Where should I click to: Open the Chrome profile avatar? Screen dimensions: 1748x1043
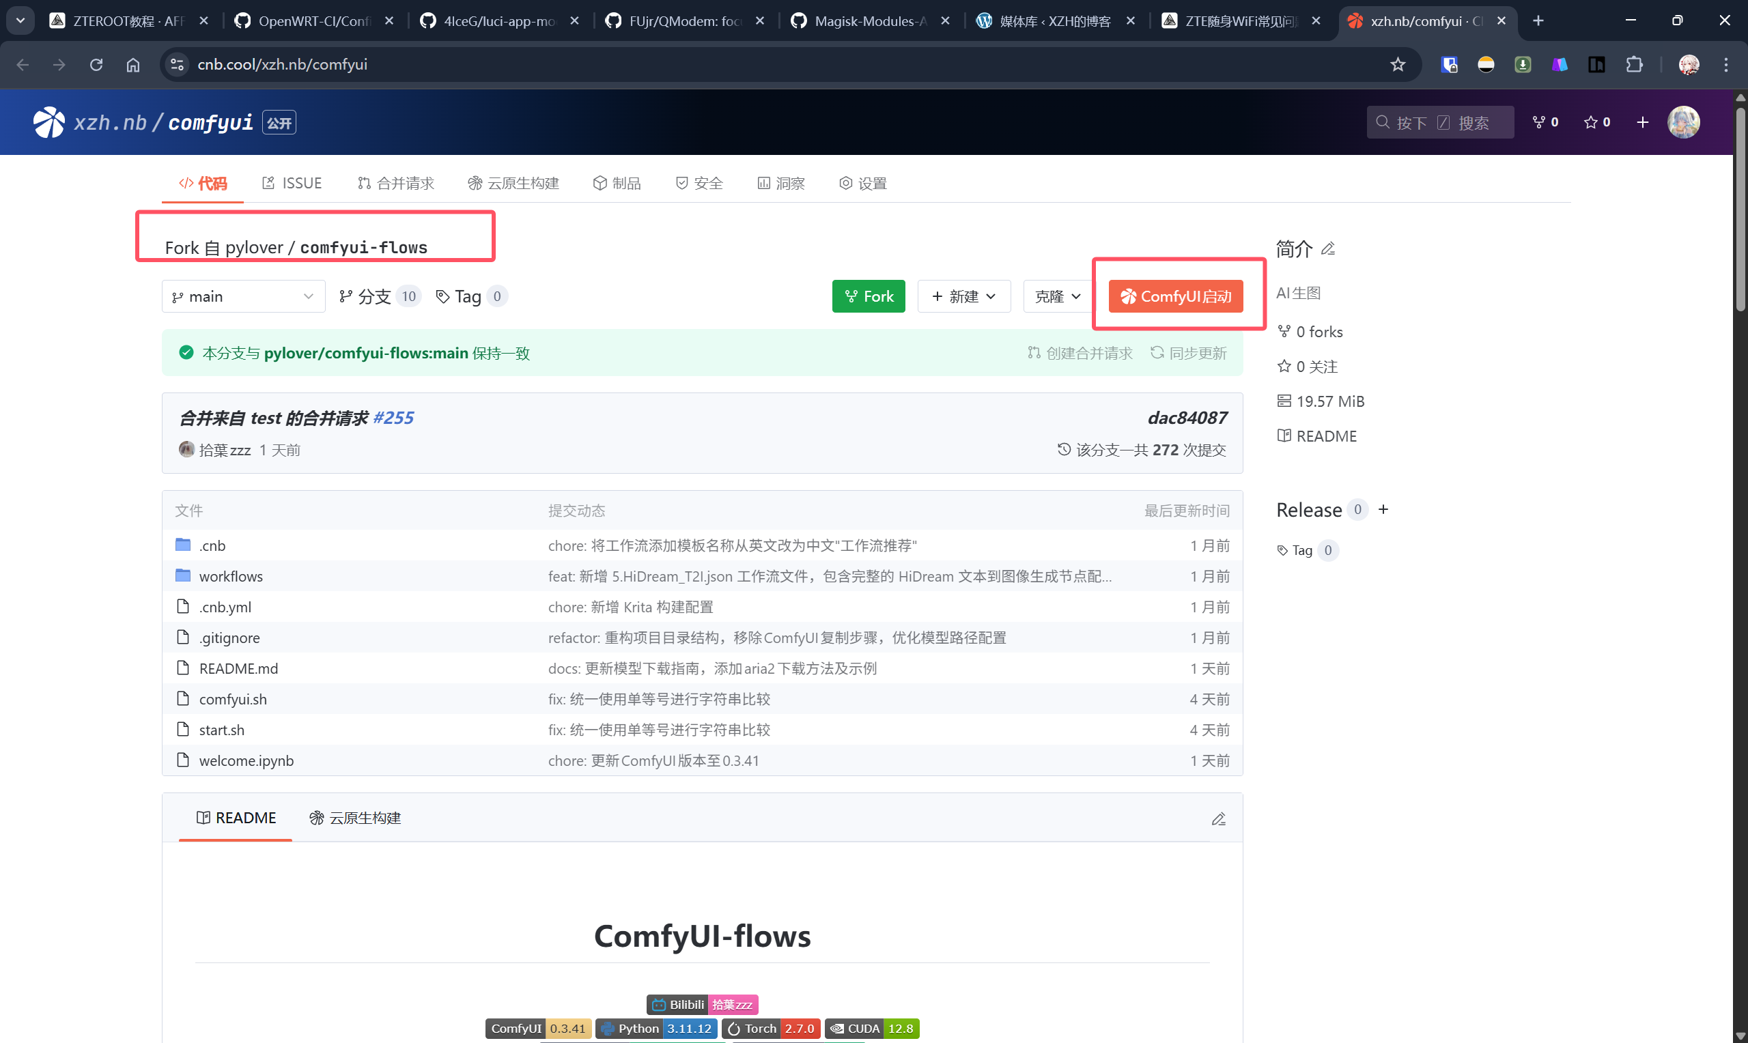1689,65
